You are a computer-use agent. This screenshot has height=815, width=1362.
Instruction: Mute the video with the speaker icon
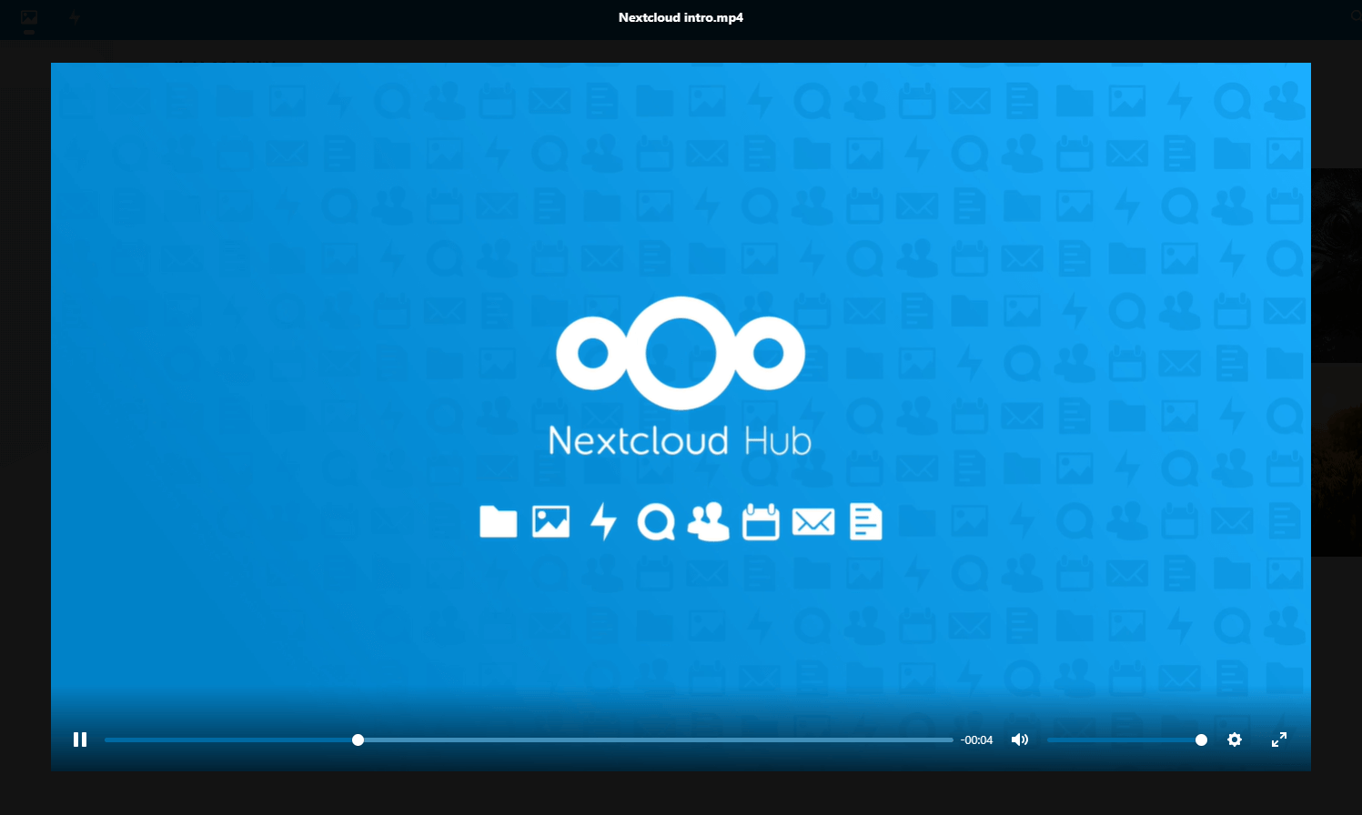[x=1020, y=740]
